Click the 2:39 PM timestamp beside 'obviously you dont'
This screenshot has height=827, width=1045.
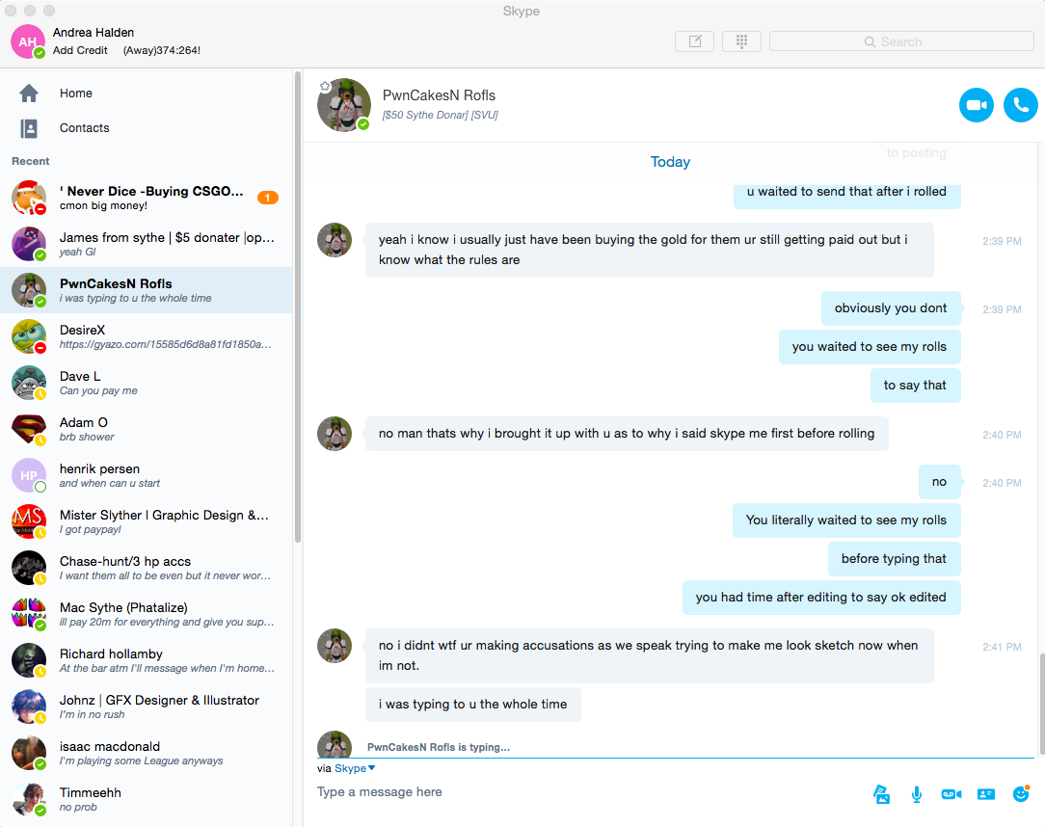[x=1002, y=309]
